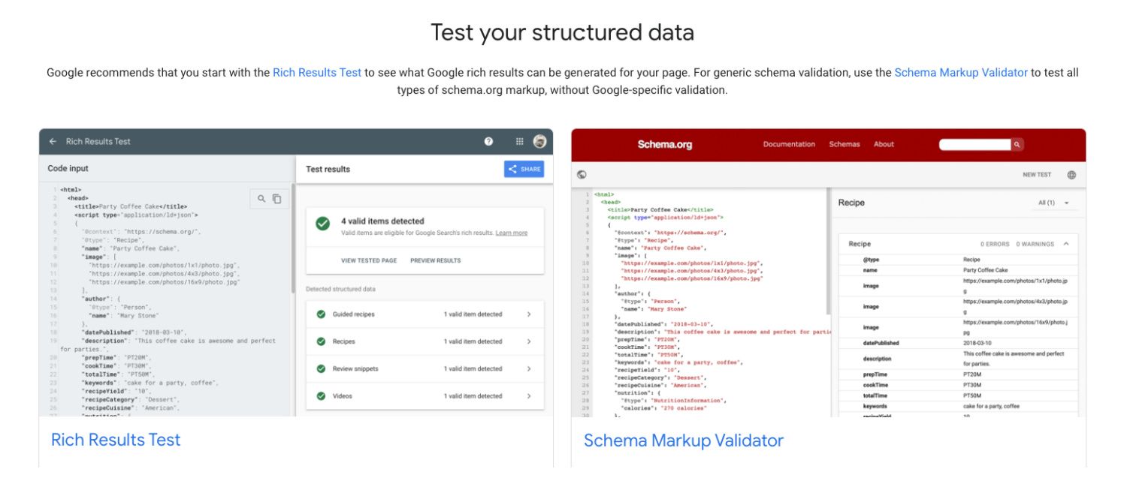The image size is (1127, 481).
Task: Select the Schemas menu item
Action: pyautogui.click(x=844, y=144)
